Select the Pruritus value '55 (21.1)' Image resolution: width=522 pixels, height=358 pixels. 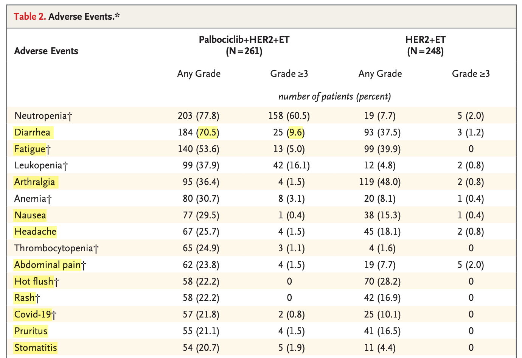201,331
